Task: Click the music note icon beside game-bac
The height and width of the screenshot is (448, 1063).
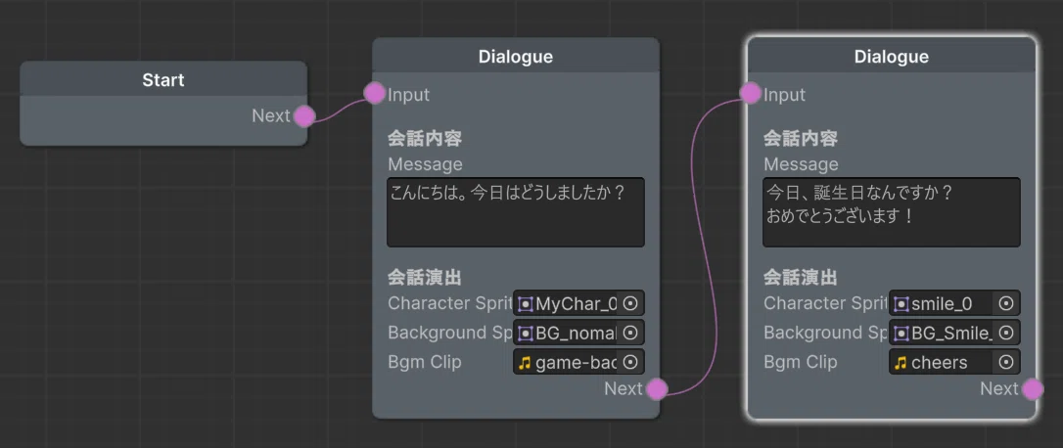Action: (524, 363)
